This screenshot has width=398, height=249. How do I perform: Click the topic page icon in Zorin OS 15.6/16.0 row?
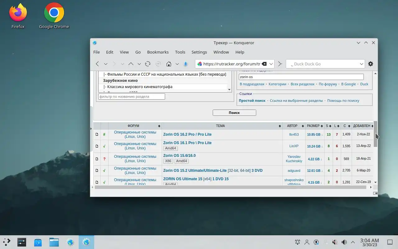pyautogui.click(x=97, y=159)
